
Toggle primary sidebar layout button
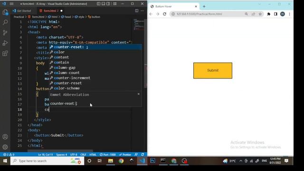click(98, 4)
